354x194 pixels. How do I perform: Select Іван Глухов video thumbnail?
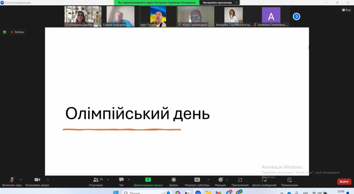tap(158, 17)
